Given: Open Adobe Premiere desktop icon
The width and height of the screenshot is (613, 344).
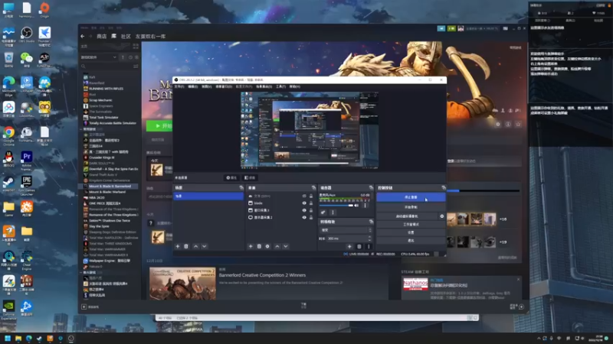Looking at the screenshot, I should click(27, 161).
